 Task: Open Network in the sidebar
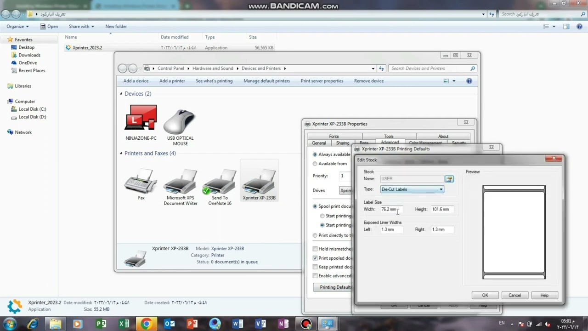(23, 132)
